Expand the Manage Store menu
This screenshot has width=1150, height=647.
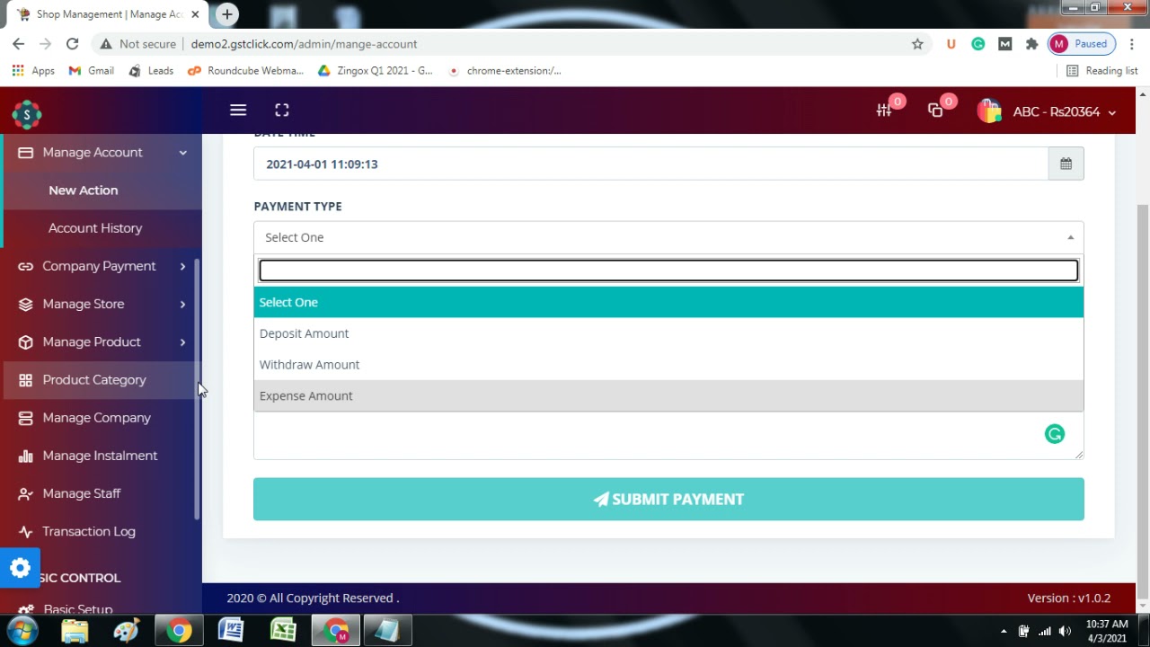[x=101, y=304]
